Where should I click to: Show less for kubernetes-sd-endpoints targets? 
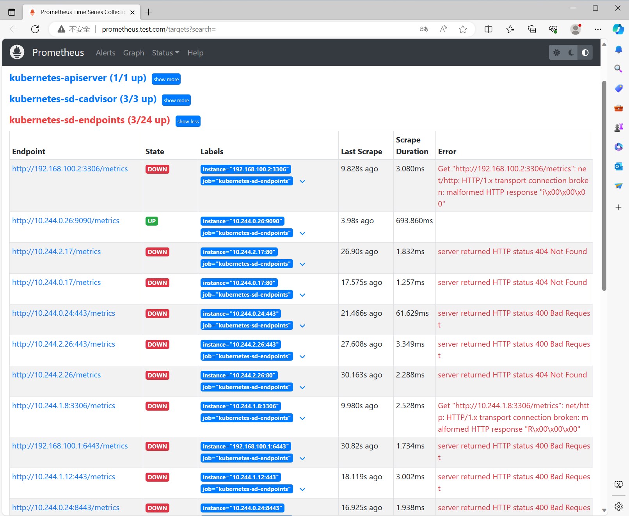[188, 121]
